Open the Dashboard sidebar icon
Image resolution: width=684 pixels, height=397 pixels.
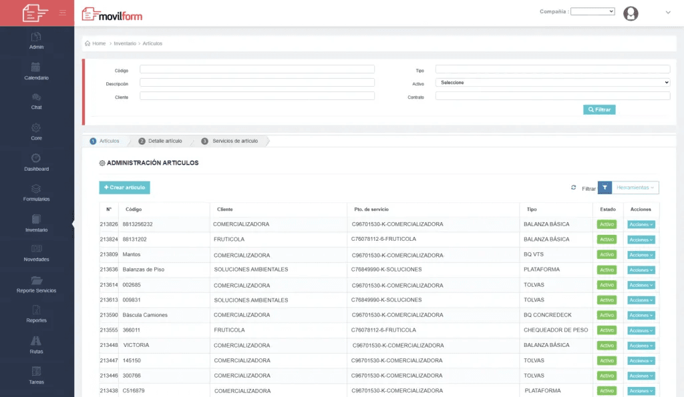point(36,158)
